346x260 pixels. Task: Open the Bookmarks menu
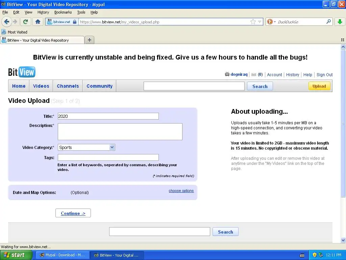[x=63, y=12]
